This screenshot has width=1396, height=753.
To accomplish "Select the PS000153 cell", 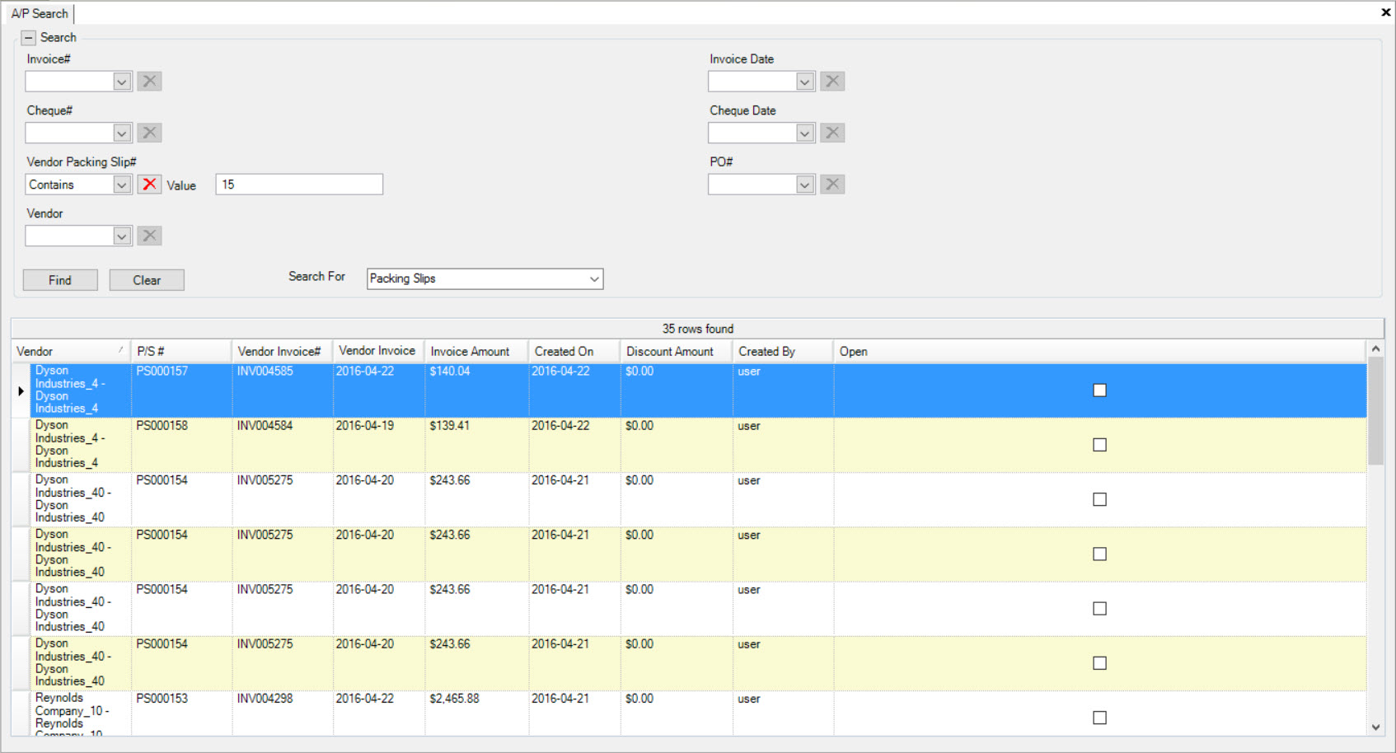I will pos(181,713).
